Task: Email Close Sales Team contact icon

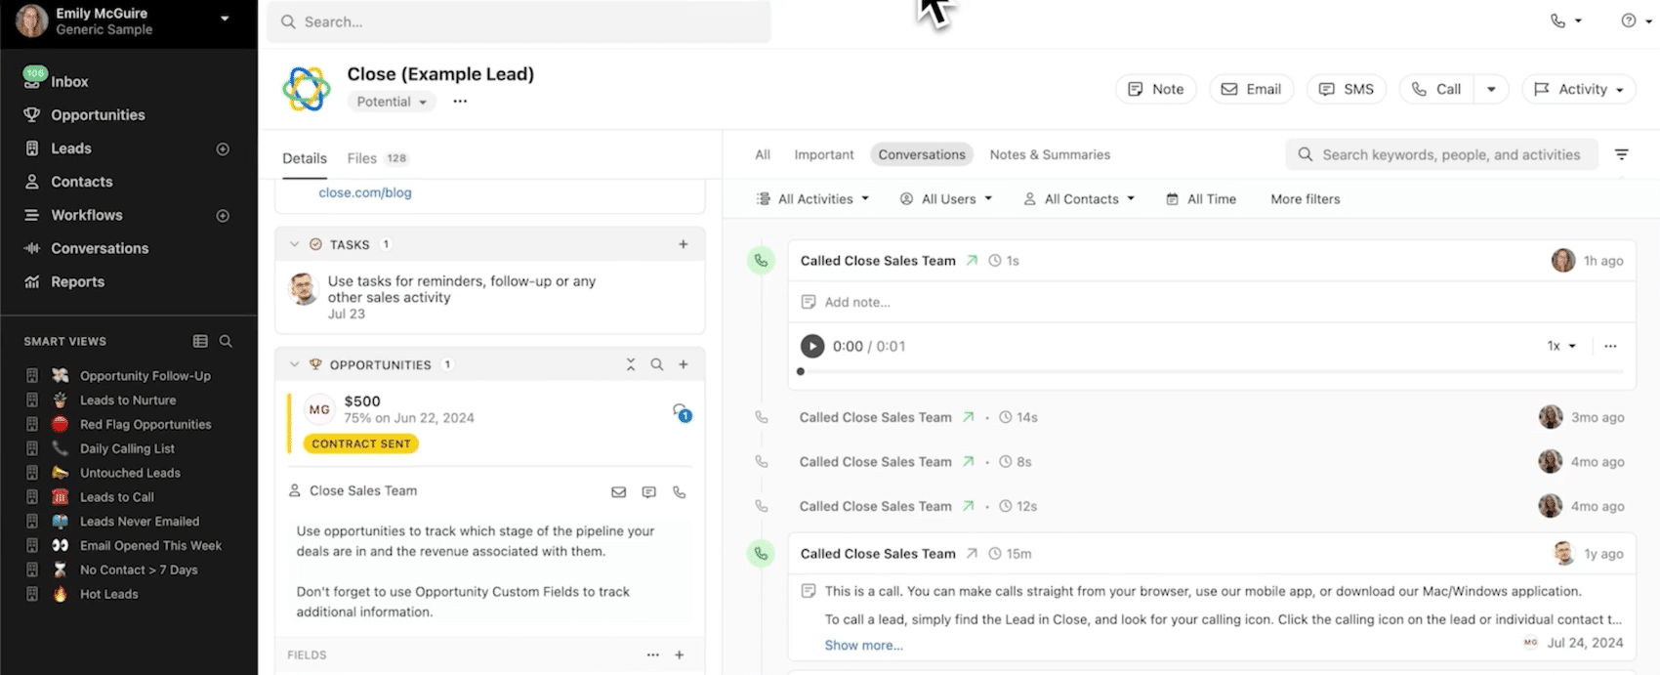Action: pyautogui.click(x=619, y=492)
